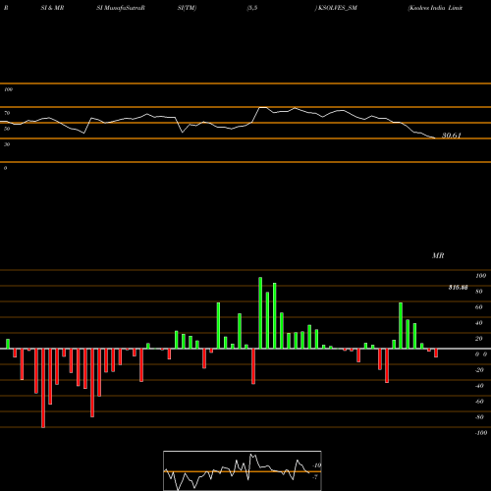Click the MR axis label 20
This screenshot has width=491, height=491.
click(479, 339)
